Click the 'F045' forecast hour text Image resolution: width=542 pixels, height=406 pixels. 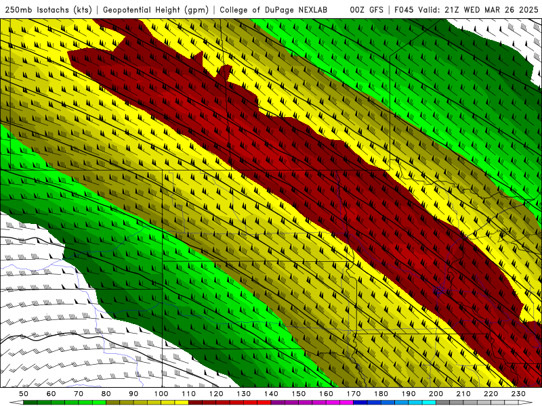pos(404,9)
